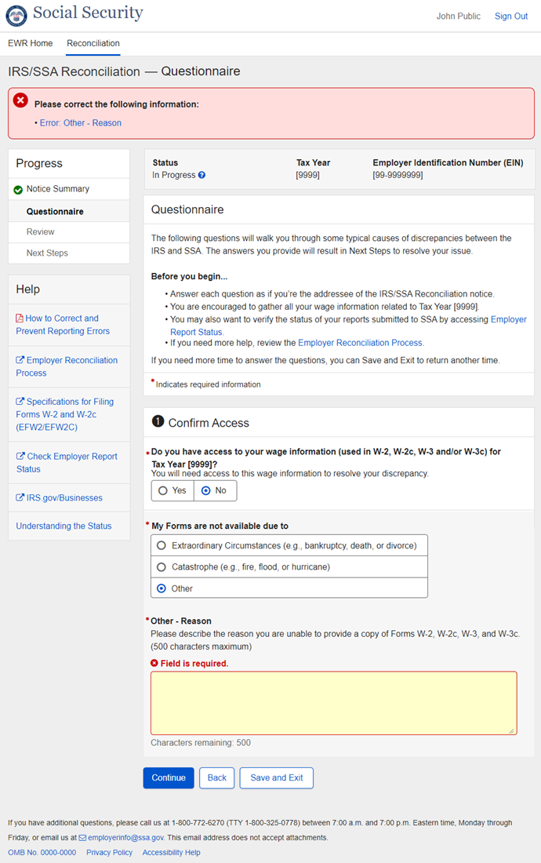Open Review step in Progress panel
Screen dimensions: 541x863
41,232
